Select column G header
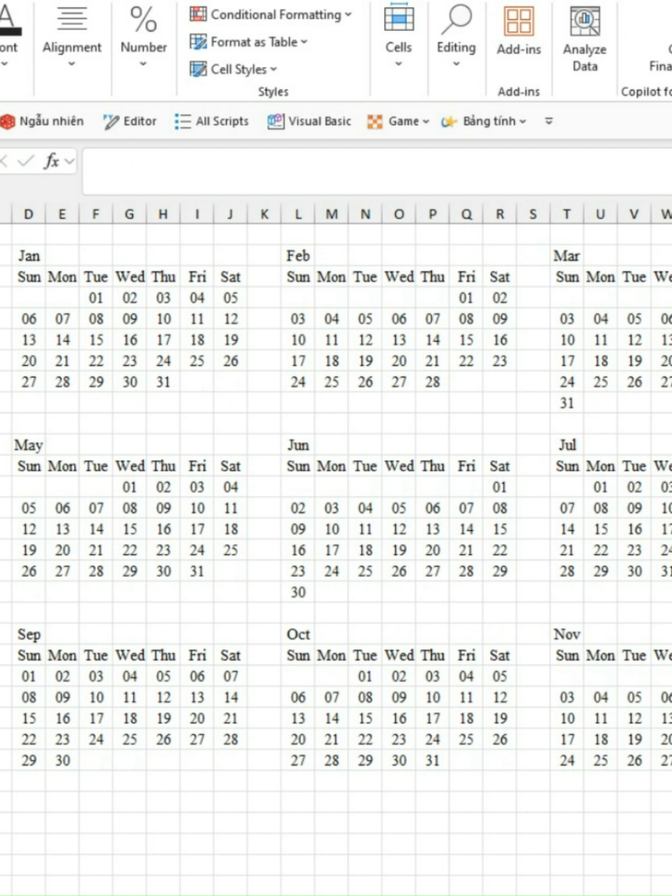 [x=129, y=214]
